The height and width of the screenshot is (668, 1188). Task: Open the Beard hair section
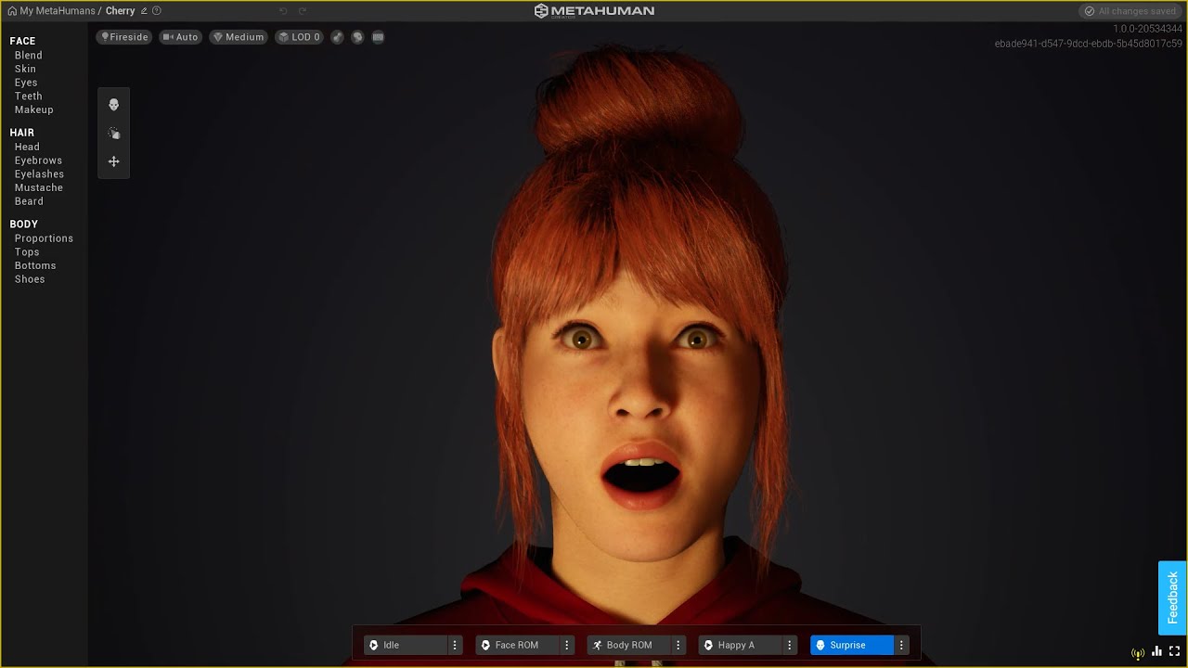[29, 201]
